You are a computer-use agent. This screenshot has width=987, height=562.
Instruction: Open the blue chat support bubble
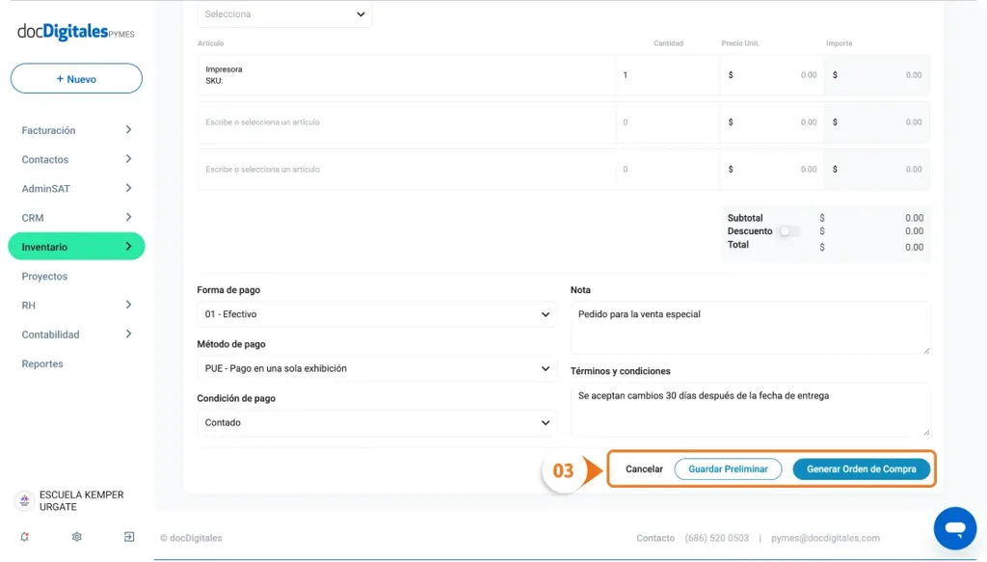point(954,528)
